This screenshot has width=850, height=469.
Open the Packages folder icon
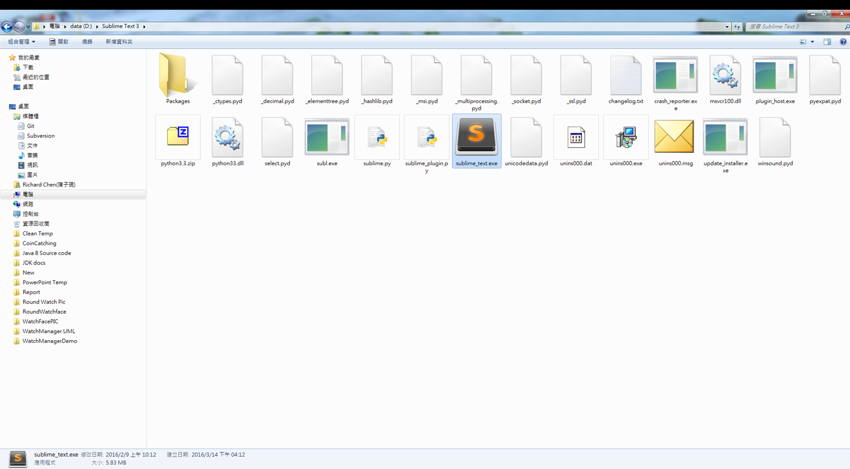(178, 74)
